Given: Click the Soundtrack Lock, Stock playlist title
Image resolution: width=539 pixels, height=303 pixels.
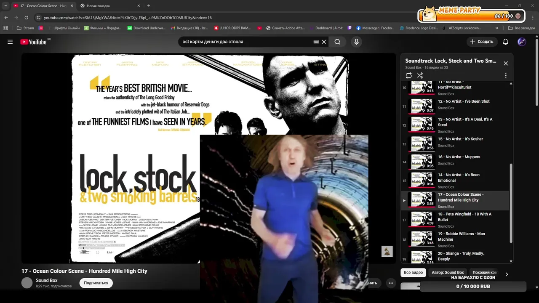Looking at the screenshot, I should pos(451,61).
